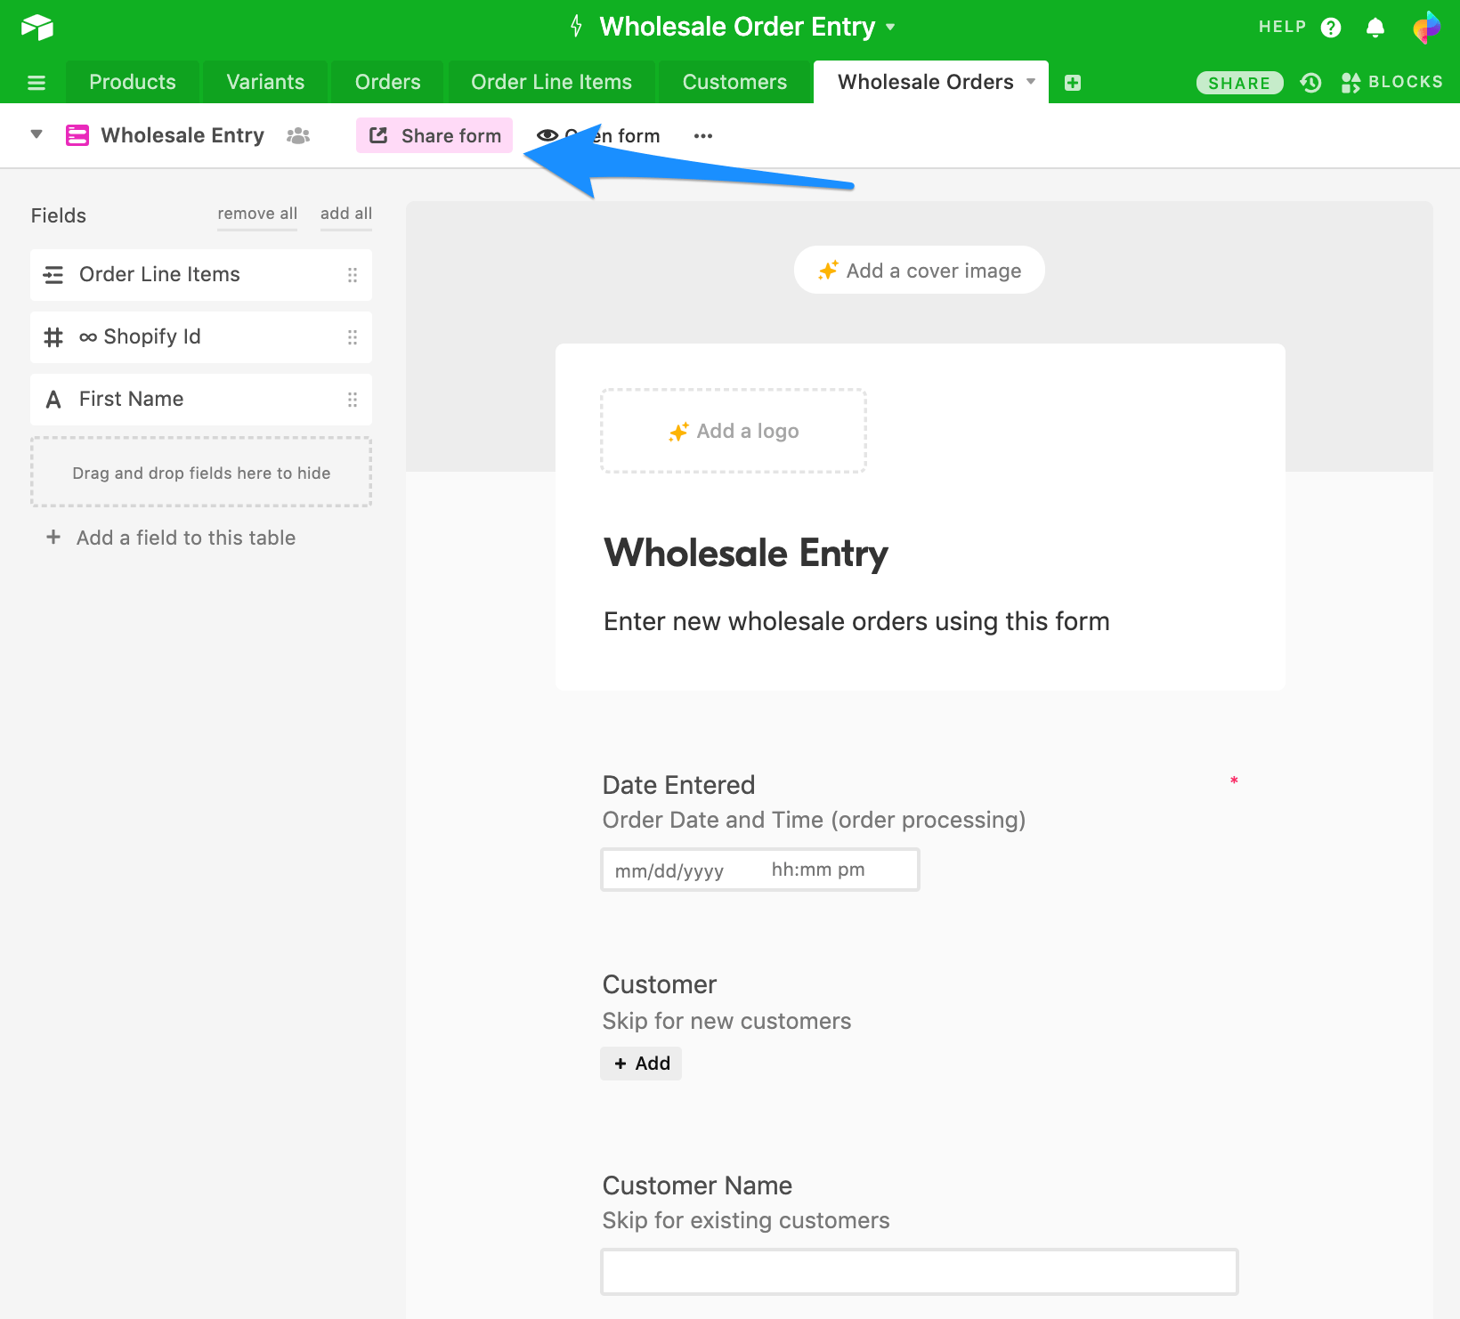Click the Airtable home logo icon
The image size is (1460, 1319).
(37, 27)
